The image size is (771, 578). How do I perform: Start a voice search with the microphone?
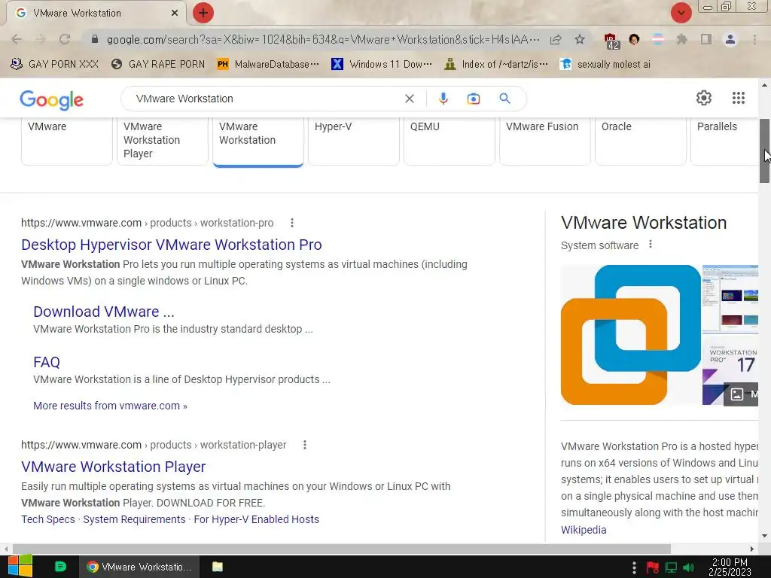point(443,99)
